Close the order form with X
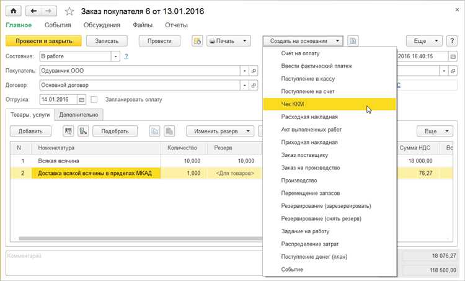This screenshot has height=281, width=465. [457, 10]
